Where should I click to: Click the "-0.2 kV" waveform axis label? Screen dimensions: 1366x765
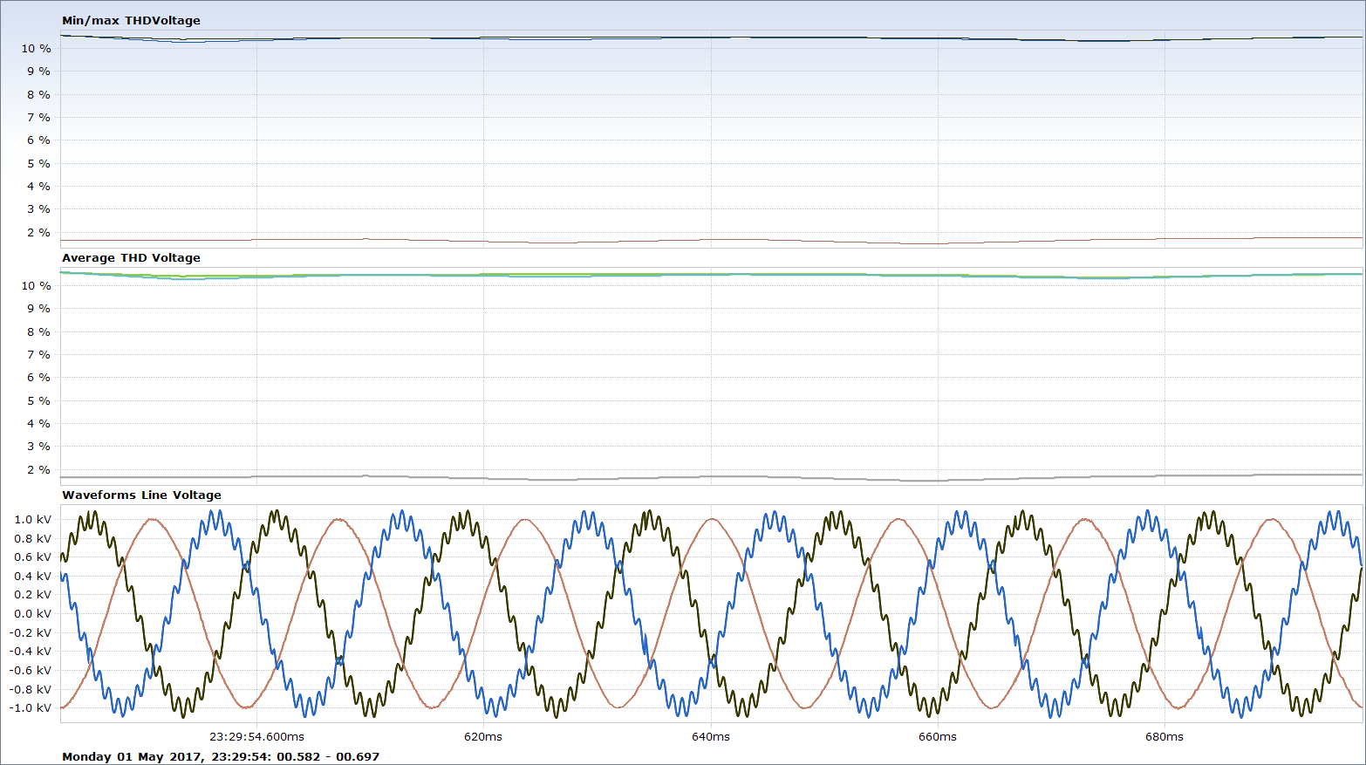(31, 632)
